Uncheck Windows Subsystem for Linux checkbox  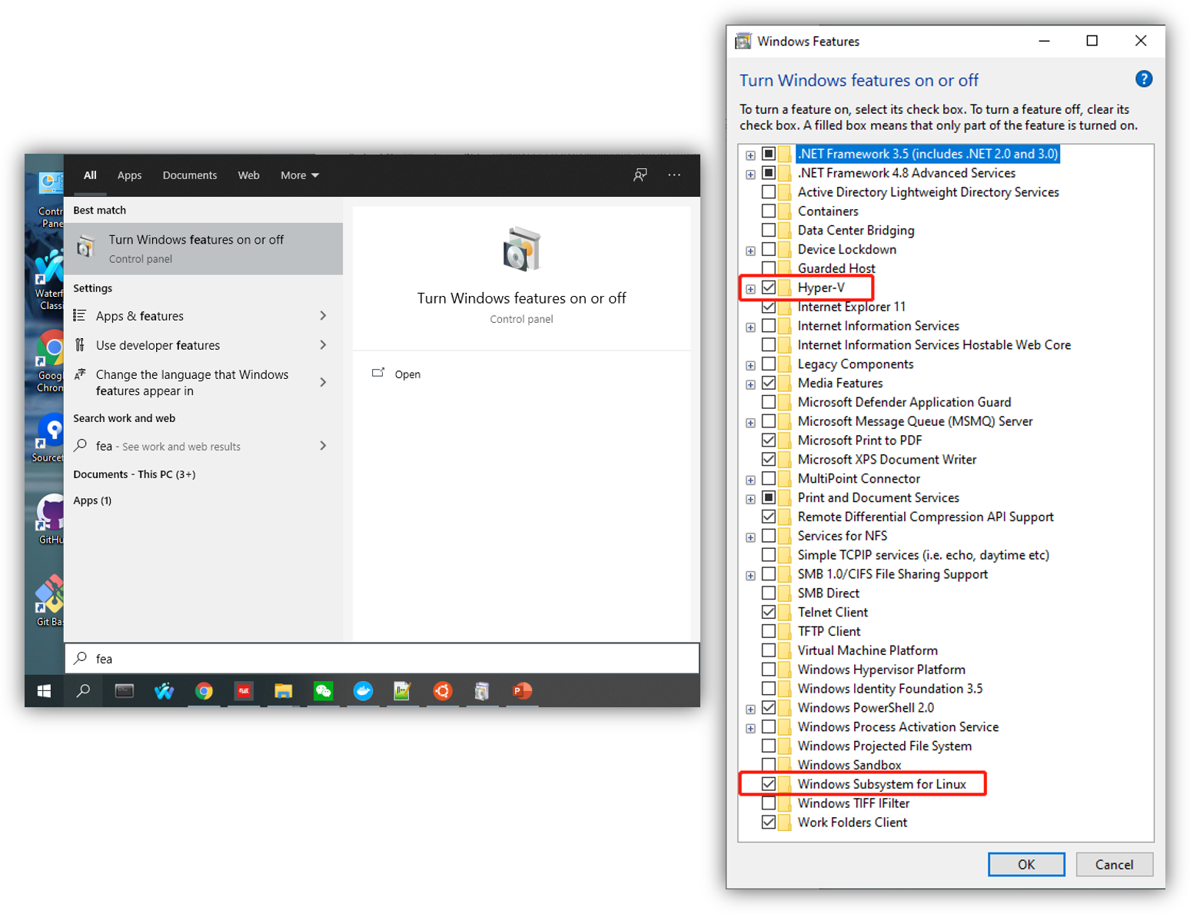tap(768, 784)
